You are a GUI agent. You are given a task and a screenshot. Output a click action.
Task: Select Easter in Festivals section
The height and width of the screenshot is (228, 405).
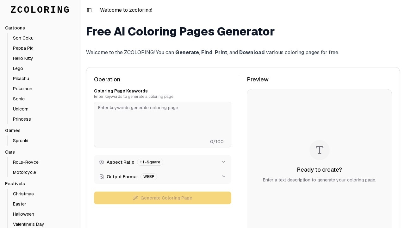pyautogui.click(x=20, y=204)
